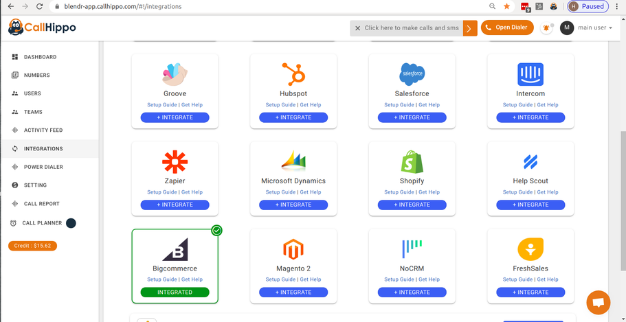The image size is (626, 322).
Task: Click the Call Planner alarm clock icon
Action: point(13,223)
